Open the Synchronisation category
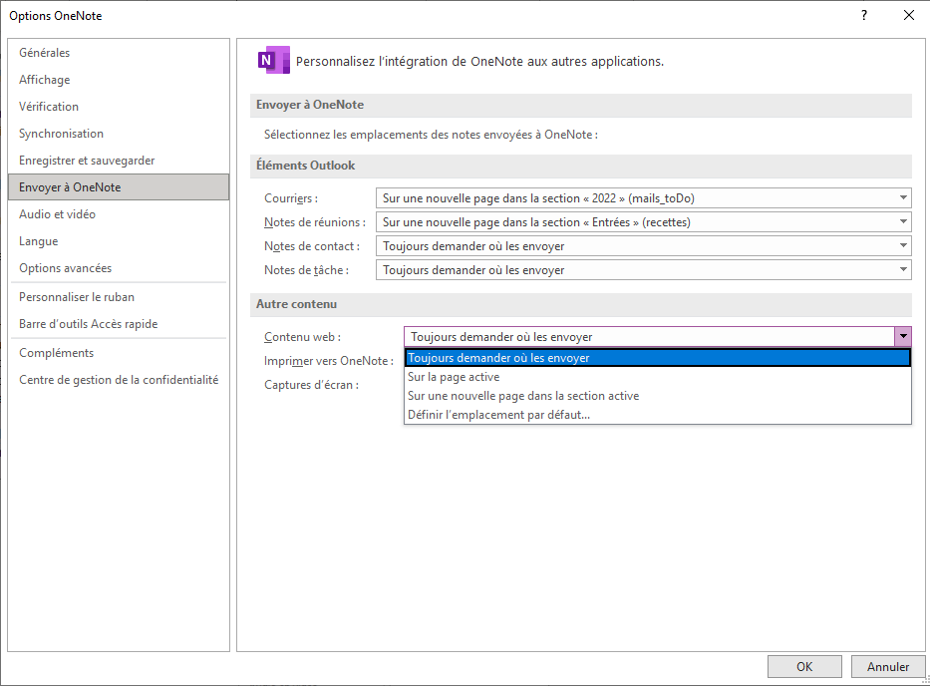Screen dimensions: 930x686 119,134
